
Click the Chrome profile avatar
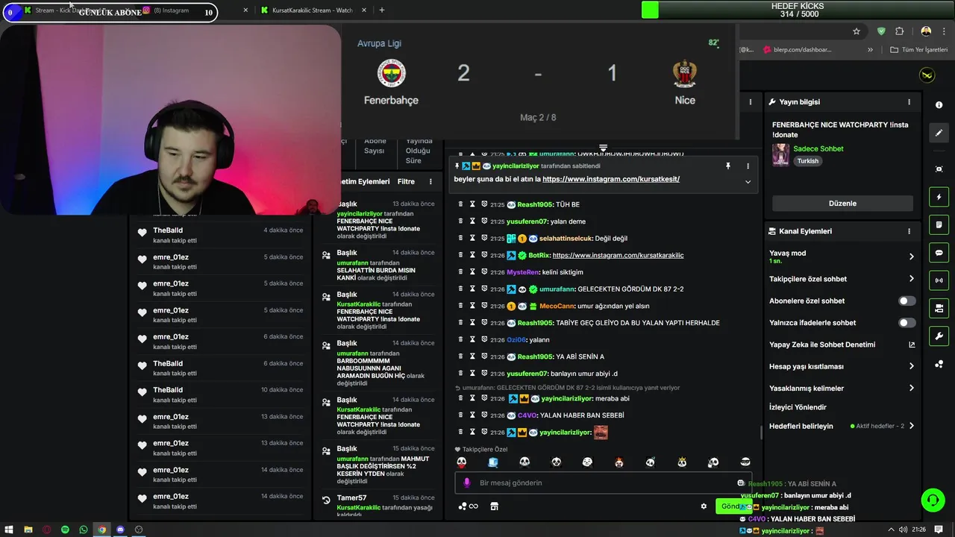coord(926,31)
